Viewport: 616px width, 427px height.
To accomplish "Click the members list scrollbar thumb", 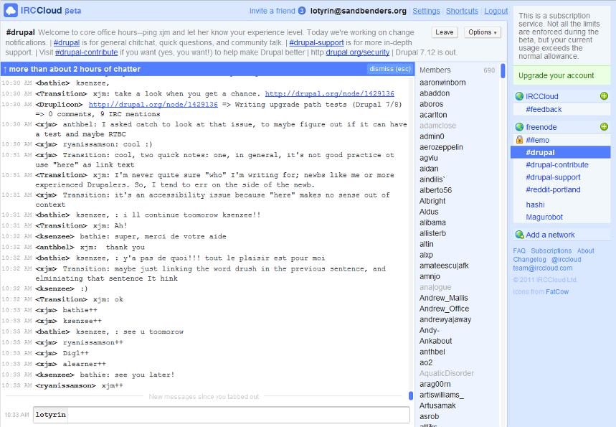I will pyautogui.click(x=503, y=71).
